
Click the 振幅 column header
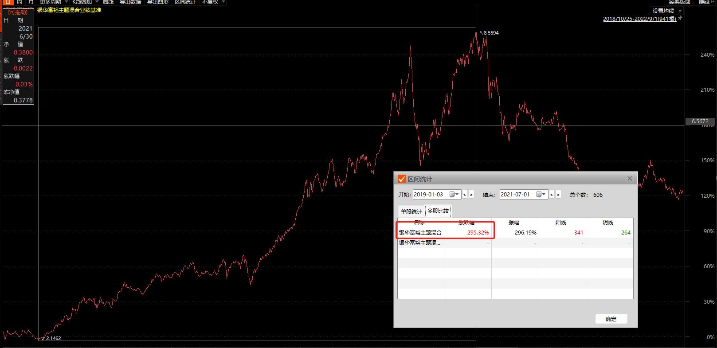point(514,222)
